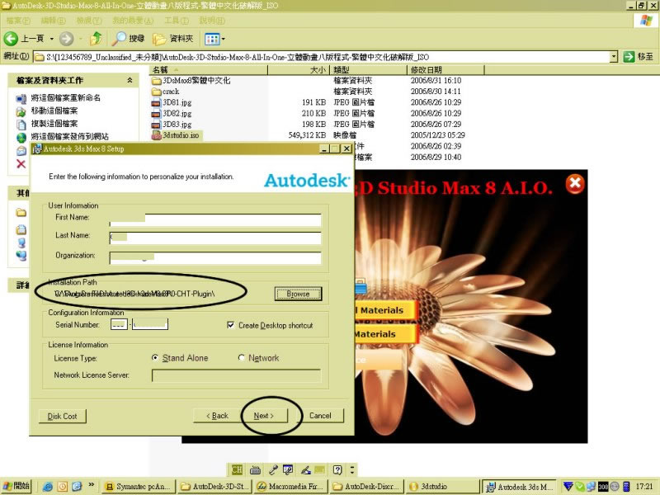660x495 pixels.
Task: Click the move-this-file task icon
Action: coord(21,111)
